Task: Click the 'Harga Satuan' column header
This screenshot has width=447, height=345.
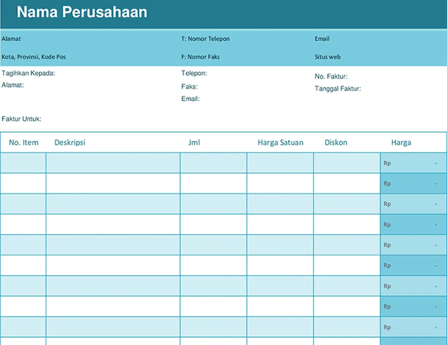Action: click(280, 142)
